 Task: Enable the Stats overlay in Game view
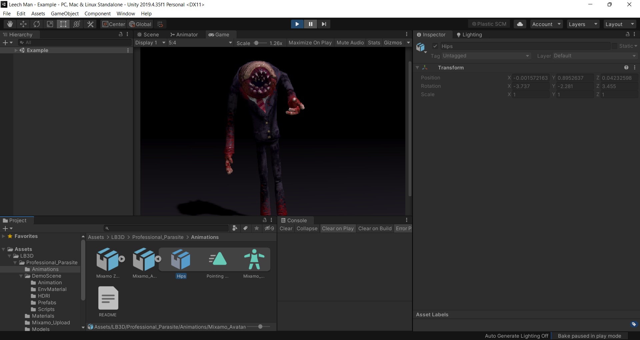coord(374,42)
